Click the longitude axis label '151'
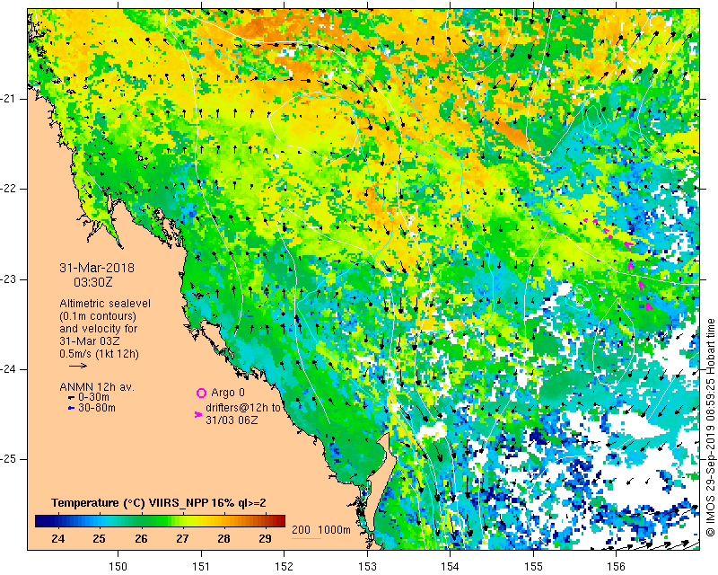This screenshot has width=718, height=575. [201, 567]
